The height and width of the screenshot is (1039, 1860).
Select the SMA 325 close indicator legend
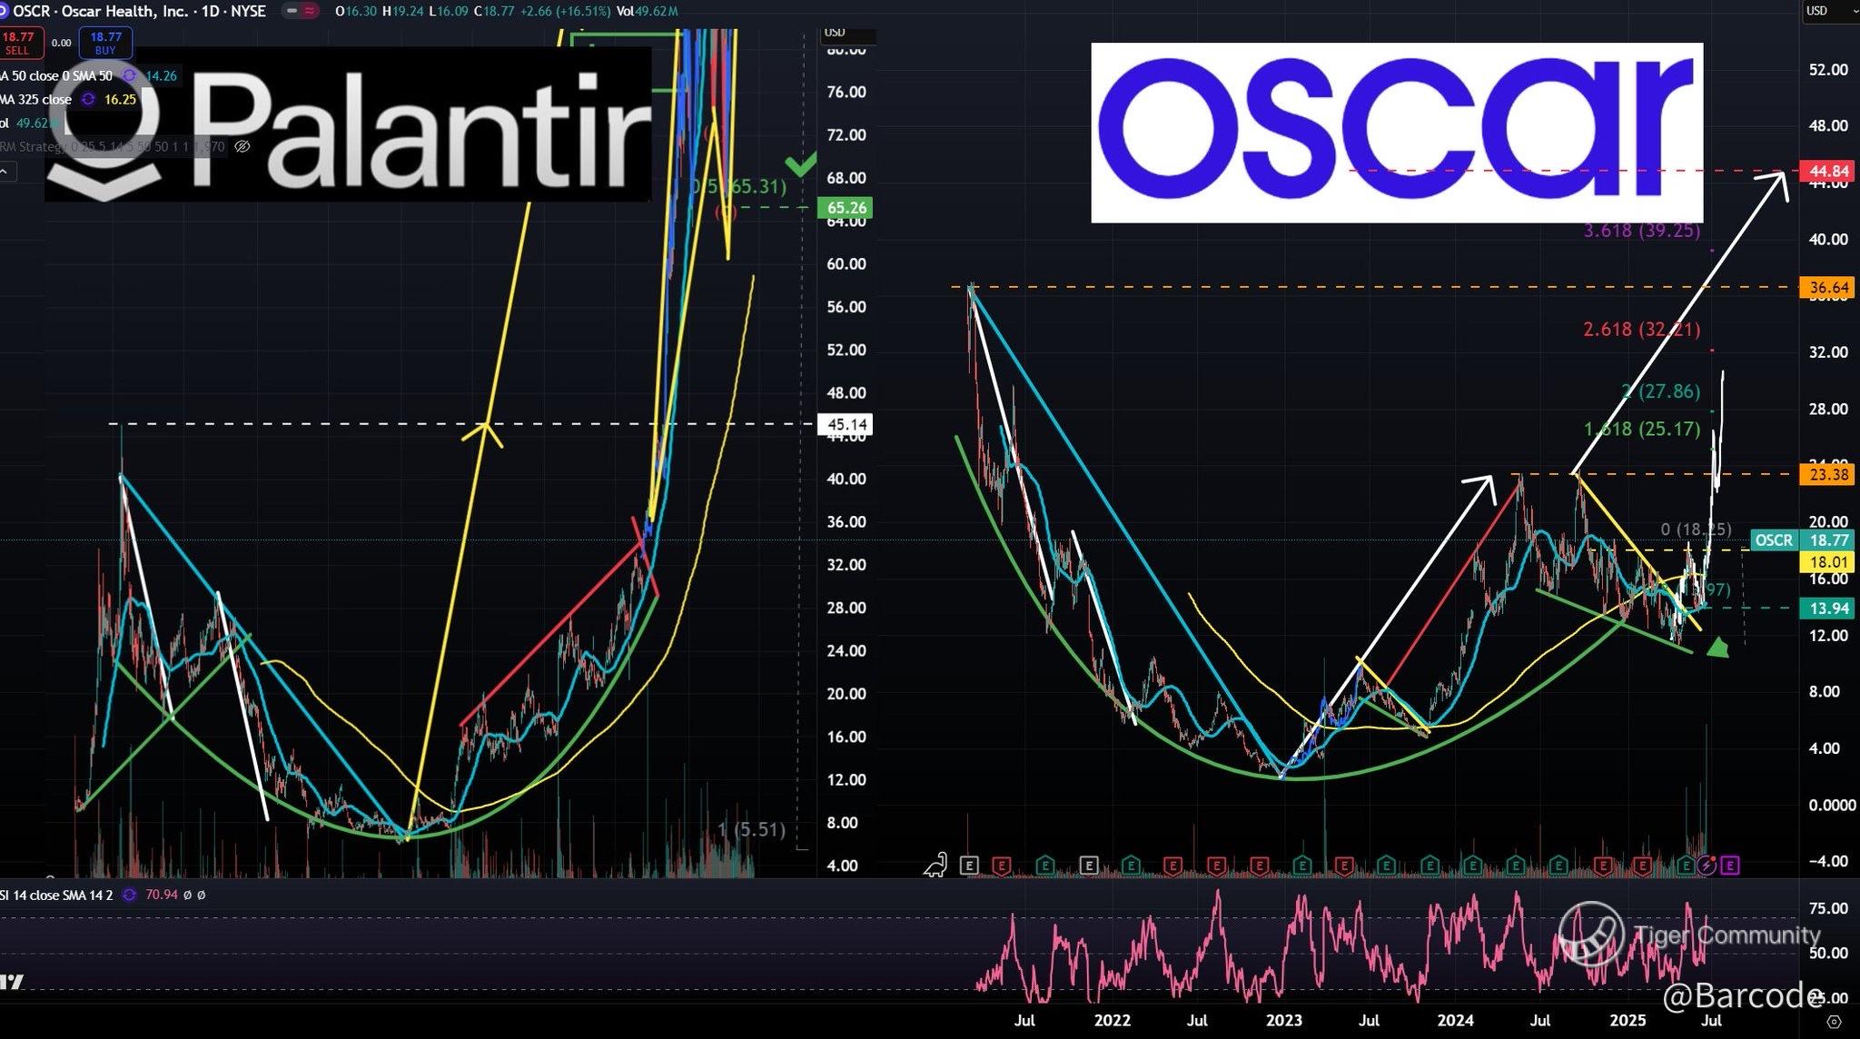(36, 100)
